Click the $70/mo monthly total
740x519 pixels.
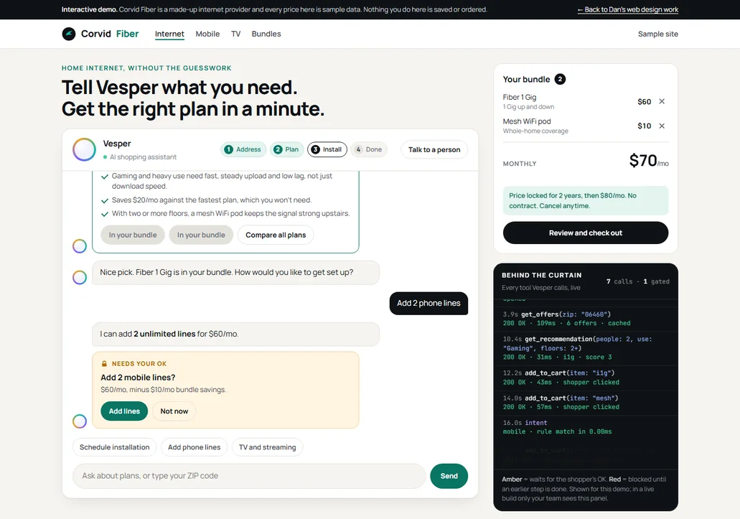point(648,161)
